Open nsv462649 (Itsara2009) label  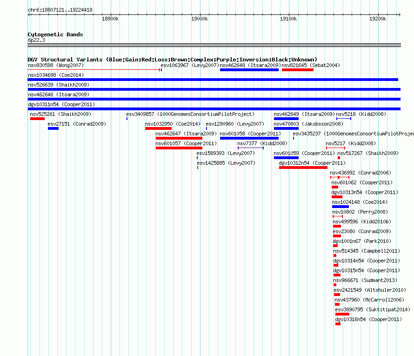304,114
